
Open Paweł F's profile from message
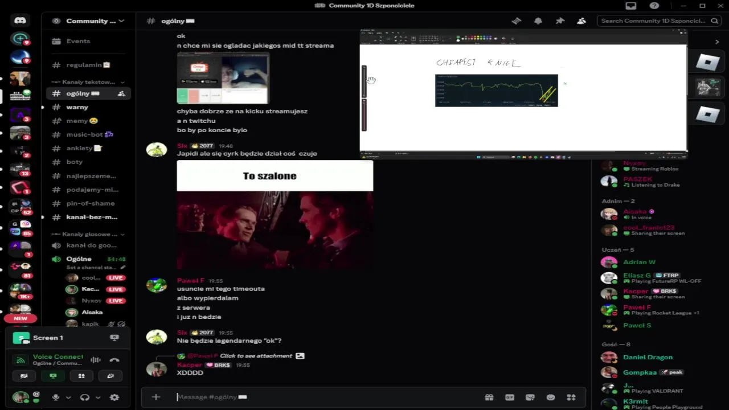click(x=190, y=281)
